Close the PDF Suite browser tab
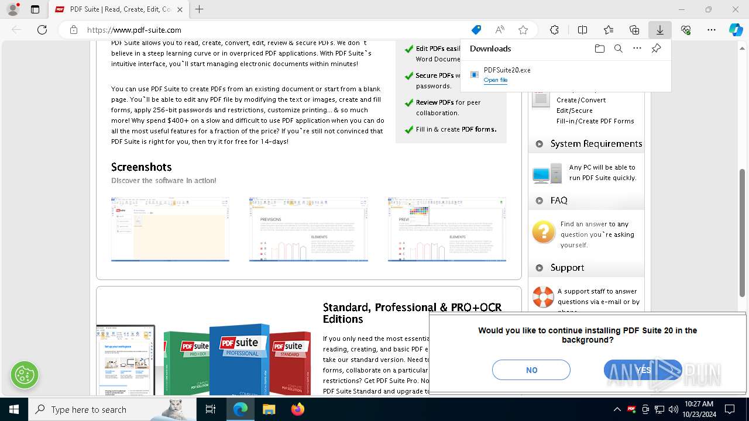 pyautogui.click(x=180, y=9)
